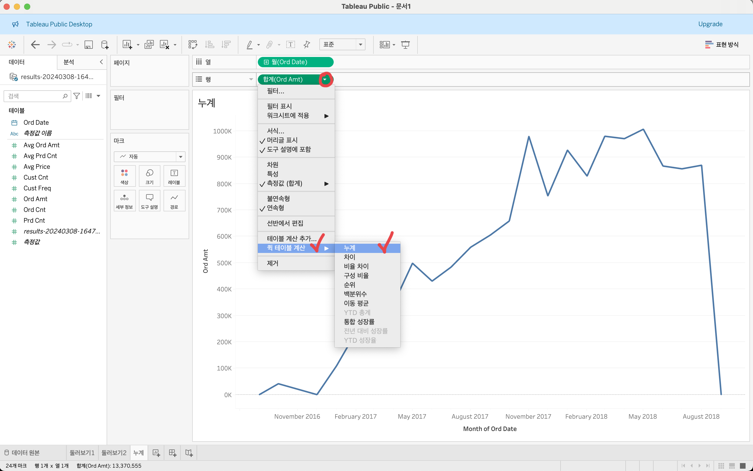
Task: Open the Color marks card
Action: click(x=125, y=176)
